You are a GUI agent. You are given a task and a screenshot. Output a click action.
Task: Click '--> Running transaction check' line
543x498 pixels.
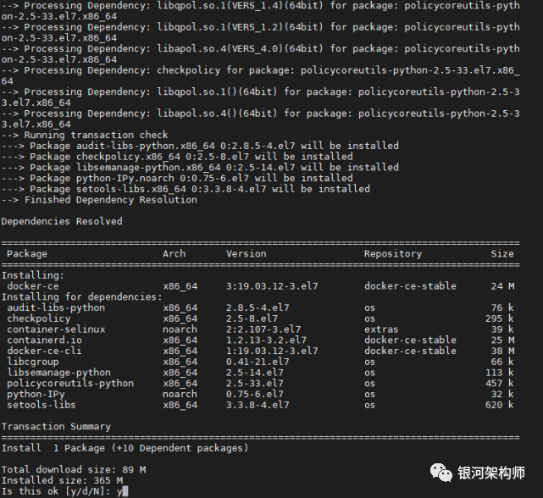85,135
